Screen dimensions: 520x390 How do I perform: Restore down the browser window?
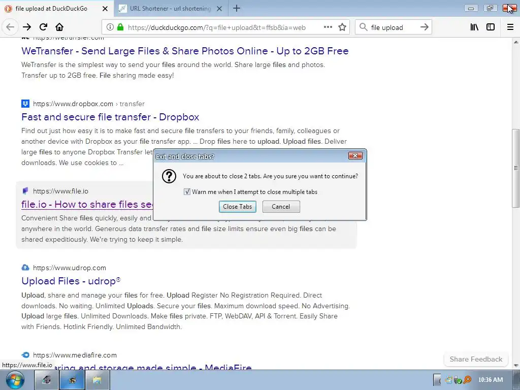click(x=490, y=8)
